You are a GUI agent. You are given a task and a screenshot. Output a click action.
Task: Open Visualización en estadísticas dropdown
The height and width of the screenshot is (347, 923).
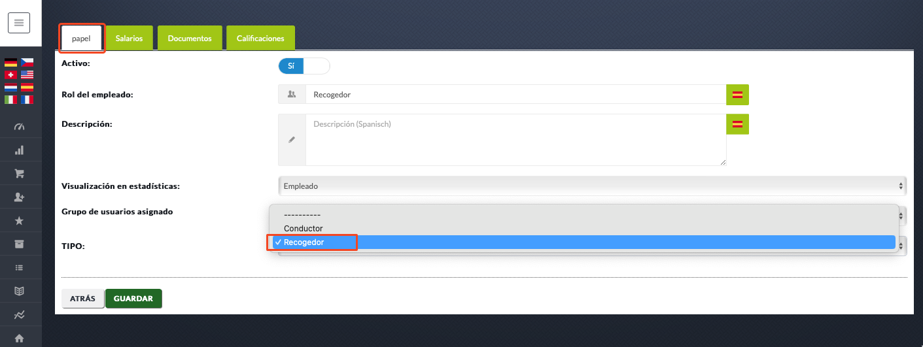coord(592,186)
